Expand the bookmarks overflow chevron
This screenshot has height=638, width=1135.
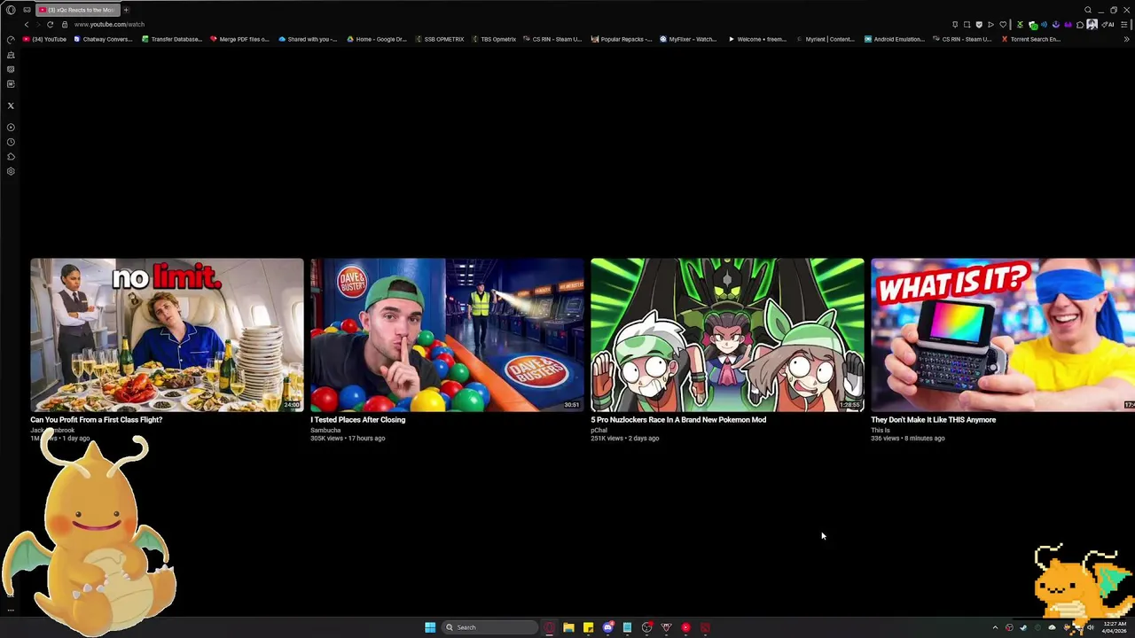pyautogui.click(x=1127, y=39)
